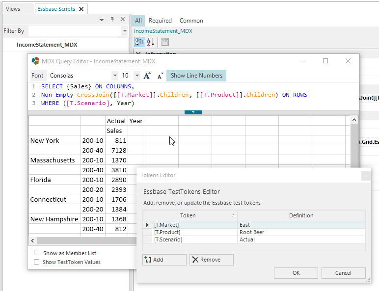379x291 pixels.
Task: Select the Essbase Scripts tab
Action: pyautogui.click(x=56, y=9)
